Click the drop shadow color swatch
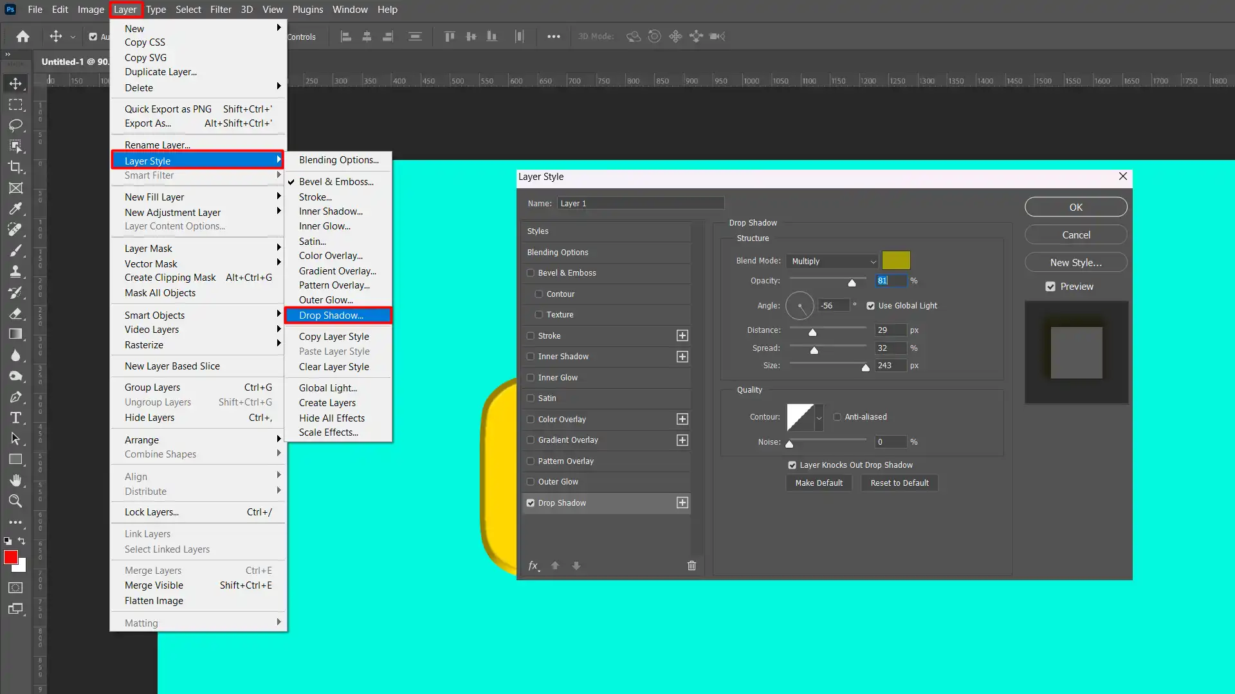1235x694 pixels. 896,260
